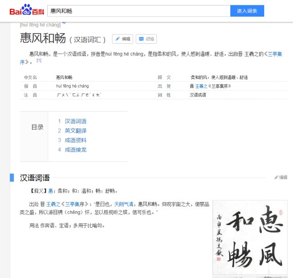
Task: Open 兰亭集 link in the 出处 paragraph
Action: [72, 204]
